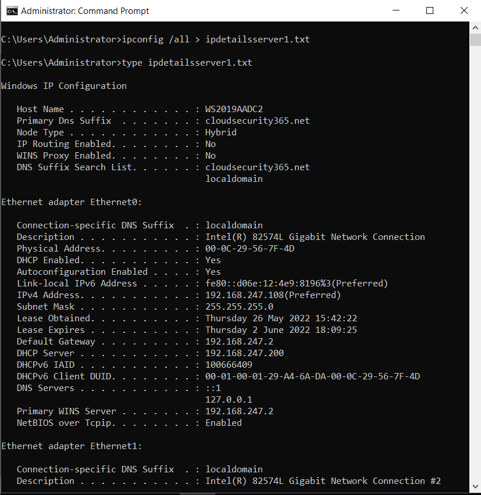Screen dimensions: 481x495
Task: Click the Primary Dns Suffix cloudsecurity365.net
Action: click(258, 121)
